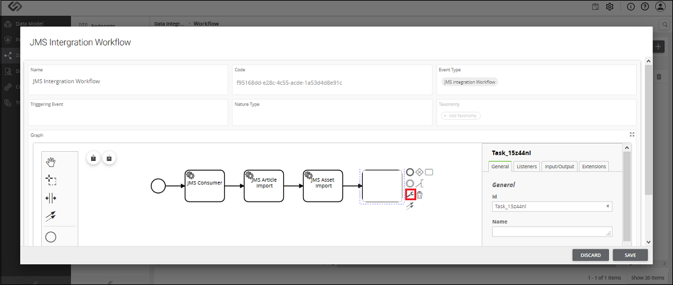Click the Data Integr... breadcrumb link

(169, 23)
